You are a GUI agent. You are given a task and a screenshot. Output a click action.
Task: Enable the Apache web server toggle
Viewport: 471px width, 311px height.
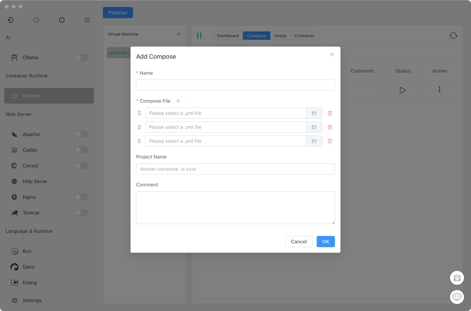(x=81, y=135)
